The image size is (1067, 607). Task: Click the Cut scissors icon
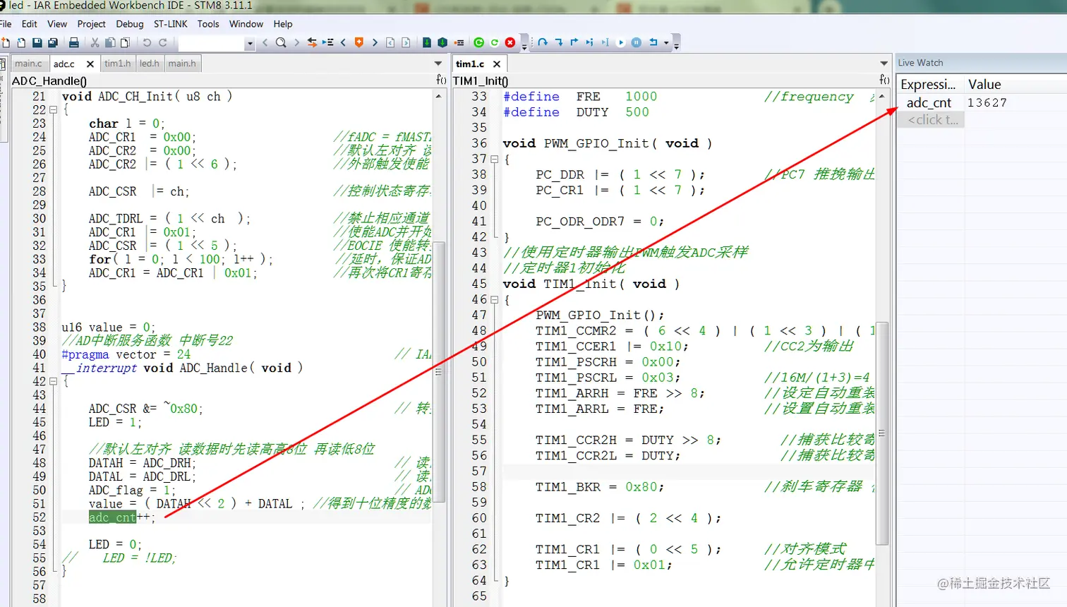point(95,42)
